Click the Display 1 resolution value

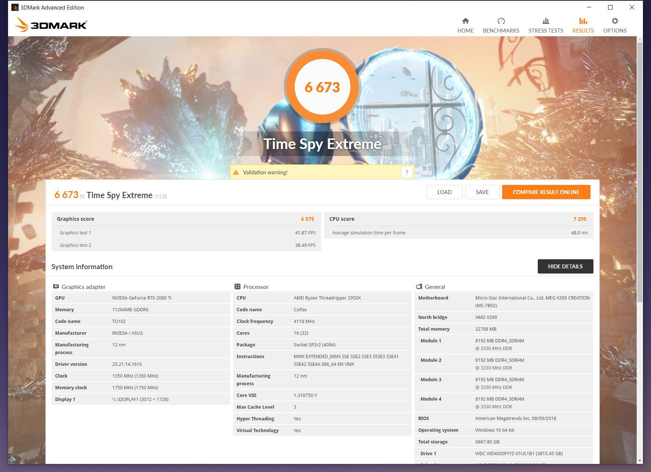140,399
